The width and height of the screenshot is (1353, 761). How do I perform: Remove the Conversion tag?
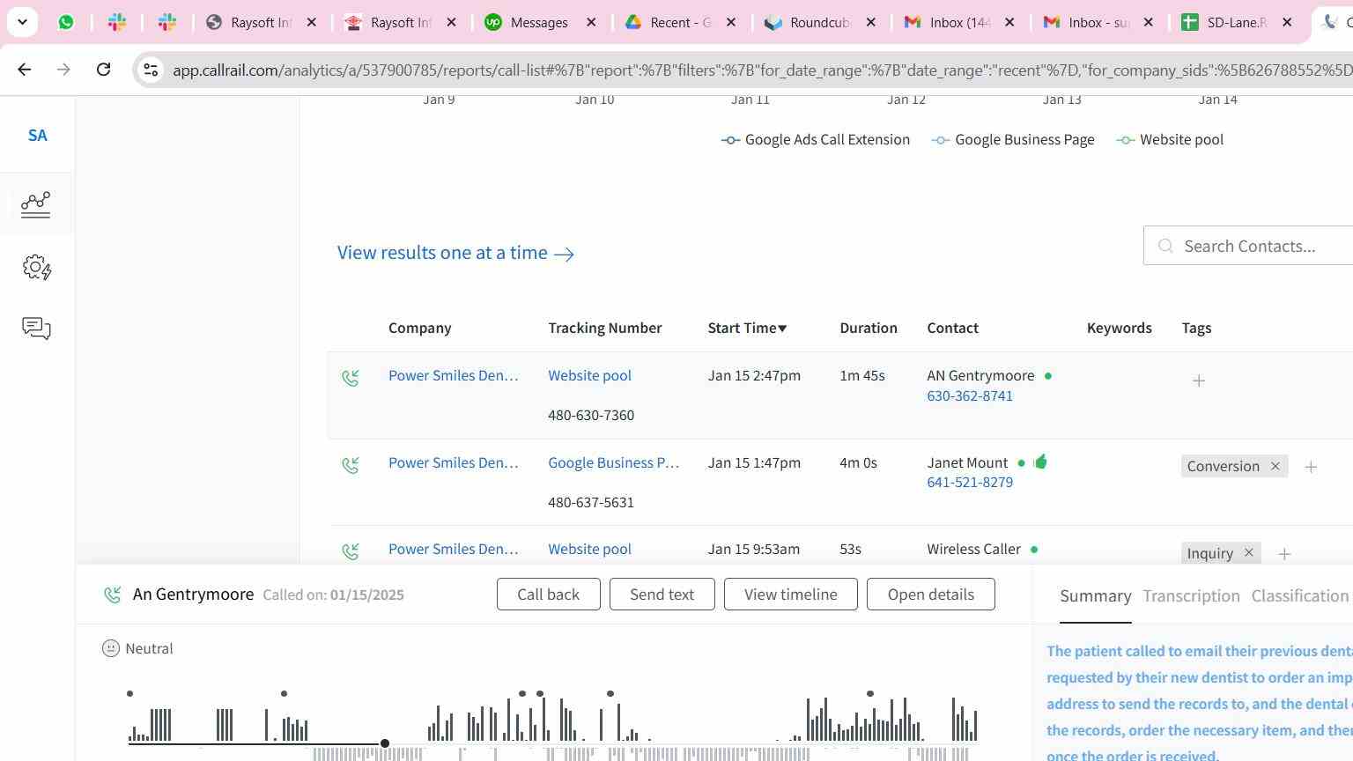(x=1275, y=466)
